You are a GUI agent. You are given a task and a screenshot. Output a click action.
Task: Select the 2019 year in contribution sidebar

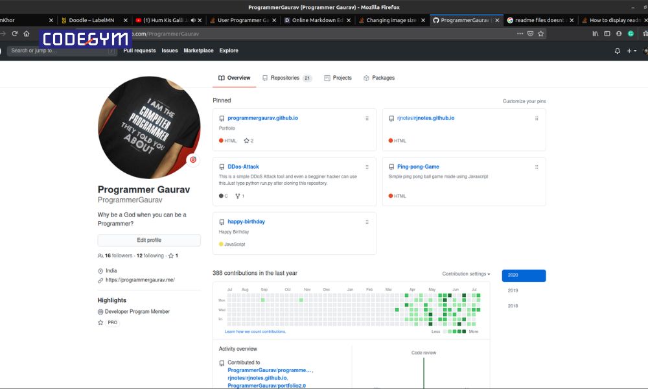513,291
